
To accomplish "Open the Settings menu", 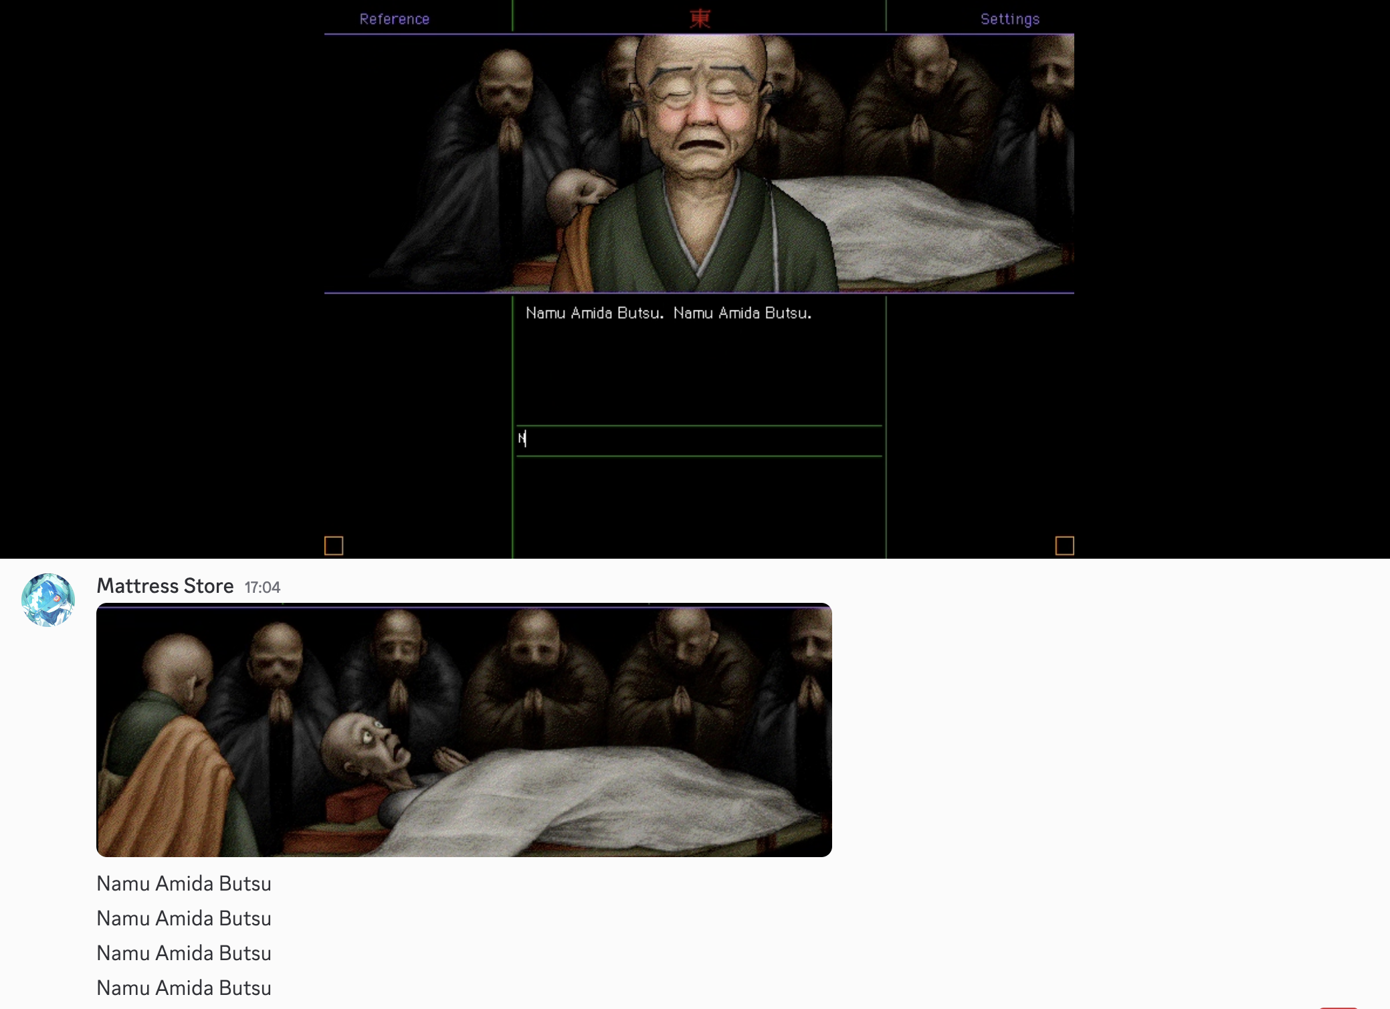I will (x=1009, y=19).
